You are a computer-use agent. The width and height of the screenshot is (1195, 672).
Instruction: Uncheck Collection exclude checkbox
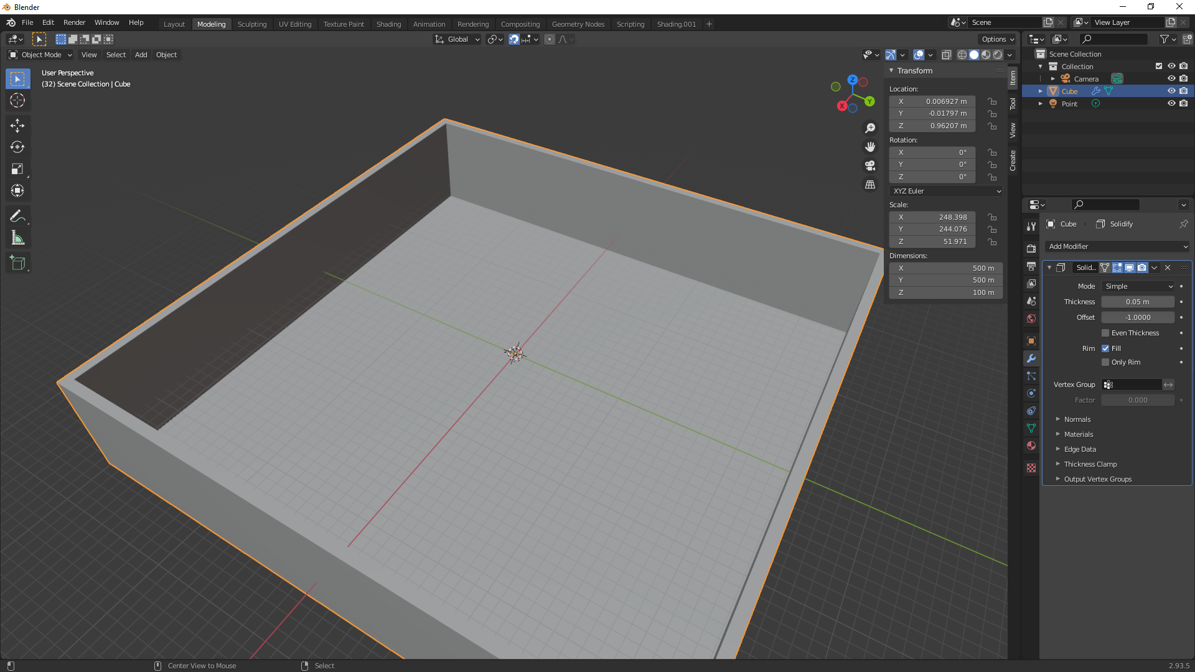[1159, 66]
